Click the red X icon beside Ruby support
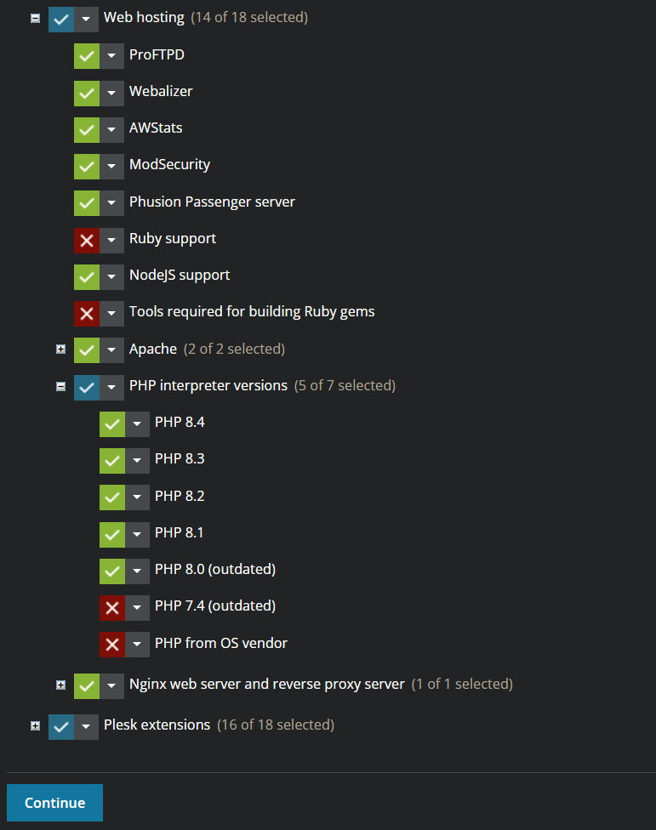The height and width of the screenshot is (830, 656). point(86,239)
